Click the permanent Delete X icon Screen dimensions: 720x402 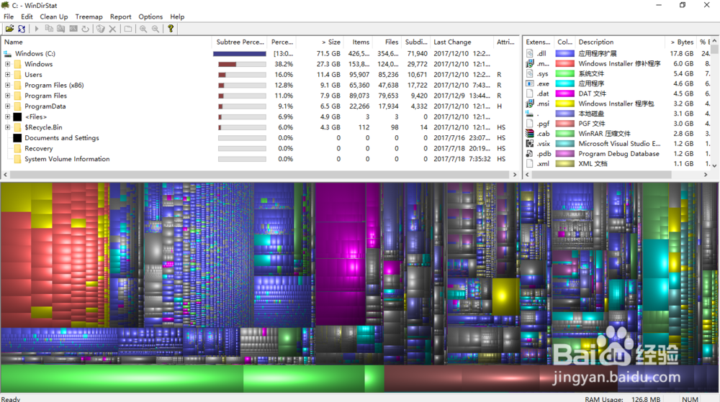coord(112,29)
